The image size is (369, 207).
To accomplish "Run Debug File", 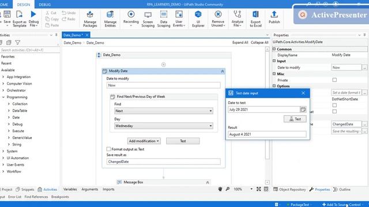I will pos(33,18).
